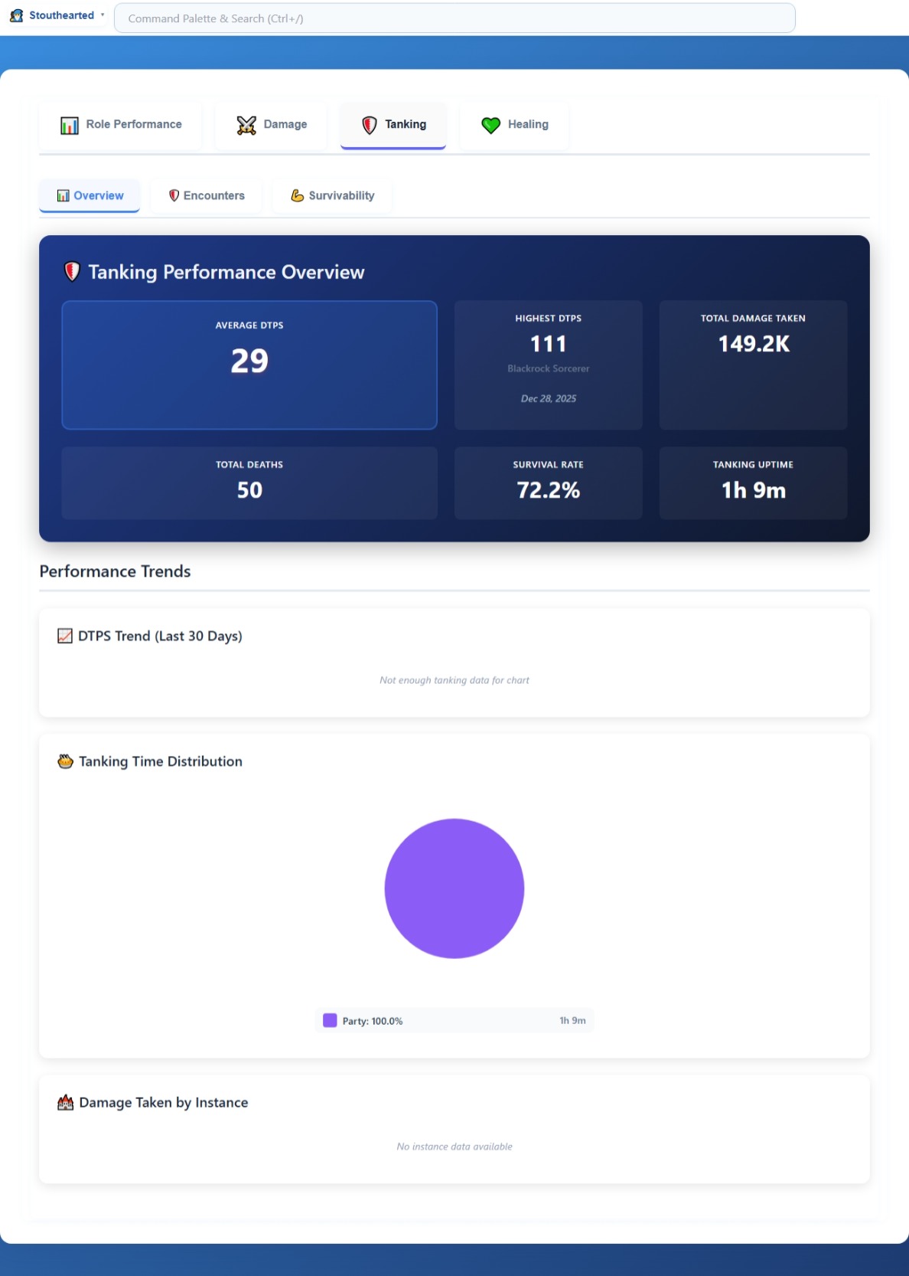Select the Total Deaths stat card
Image resolution: width=909 pixels, height=1276 pixels.
click(249, 483)
